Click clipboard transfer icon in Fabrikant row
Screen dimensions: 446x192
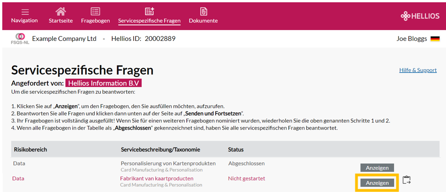click(406, 180)
